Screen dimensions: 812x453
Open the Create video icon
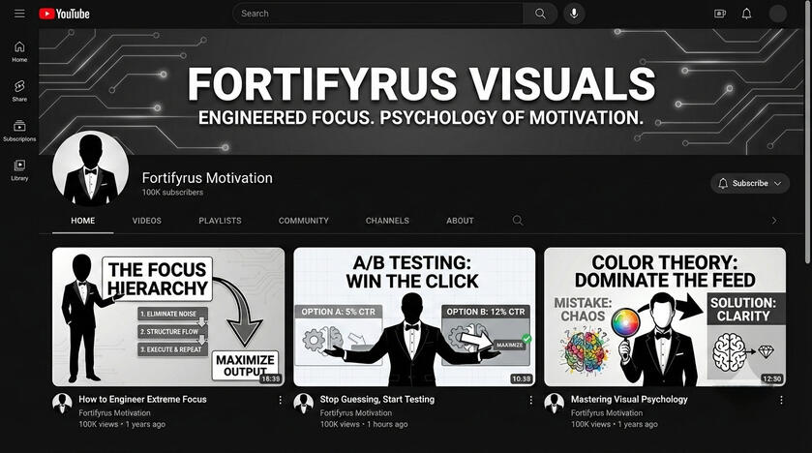click(720, 14)
